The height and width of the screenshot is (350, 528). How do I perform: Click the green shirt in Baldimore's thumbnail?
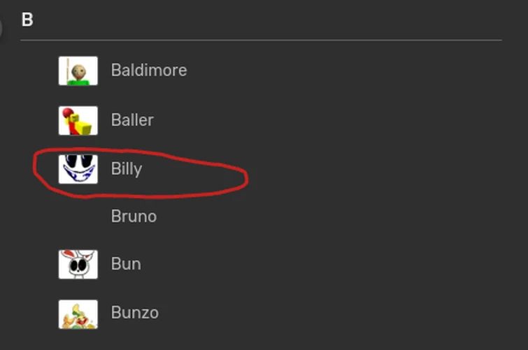tap(79, 82)
